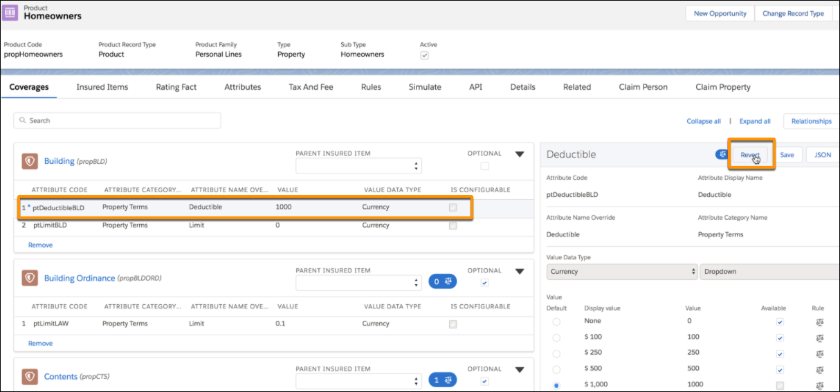
Task: Toggle Available checkbox for None value
Action: coord(780,322)
